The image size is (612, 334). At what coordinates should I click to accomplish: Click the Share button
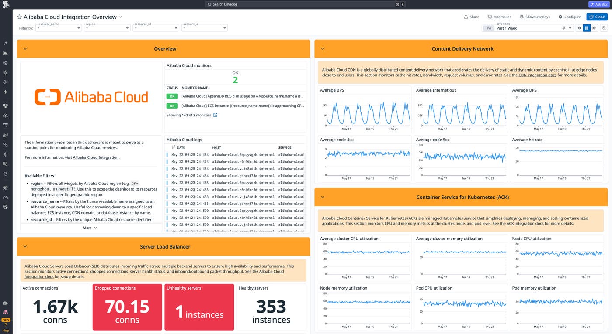click(x=471, y=17)
